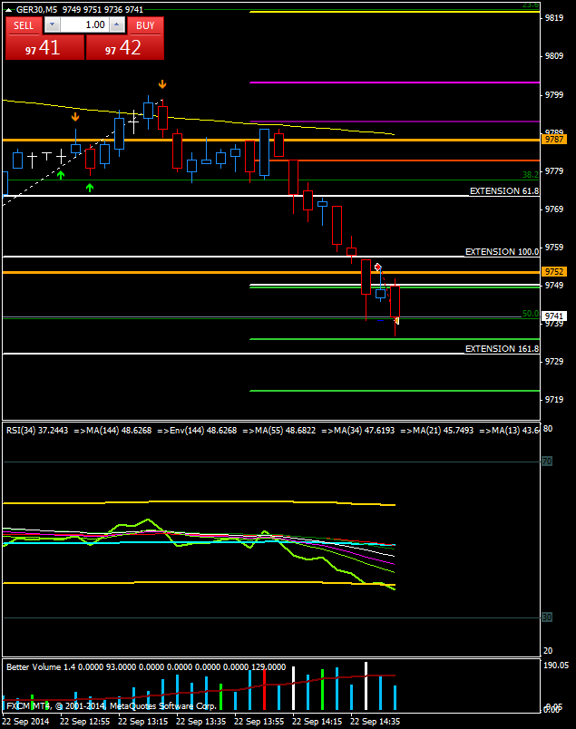
Task: Click the tallest white volume bar
Action: click(366, 686)
